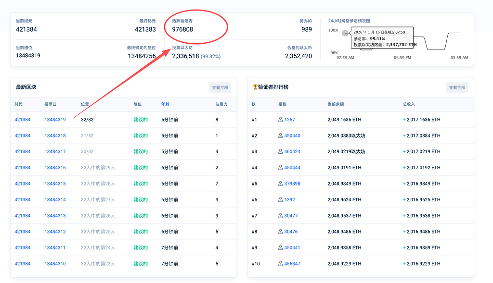Click the person icon beside validator 450440
Viewport: 493px width, 283px height.
pyautogui.click(x=281, y=135)
